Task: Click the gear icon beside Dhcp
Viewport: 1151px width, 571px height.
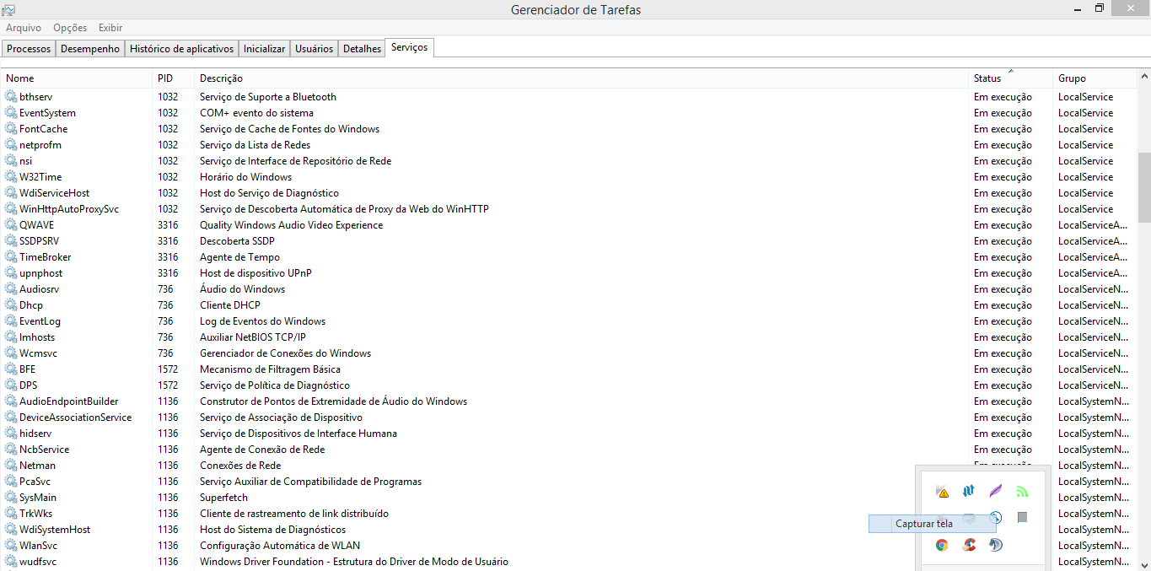Action: pos(11,305)
